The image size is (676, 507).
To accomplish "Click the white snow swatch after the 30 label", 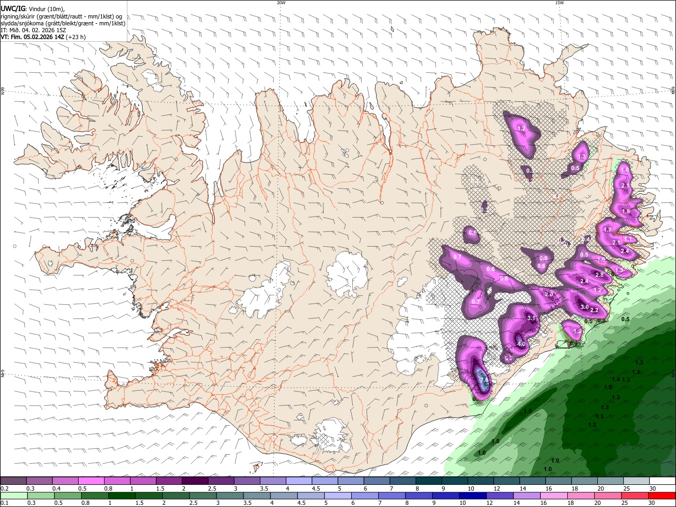I will 663,481.
